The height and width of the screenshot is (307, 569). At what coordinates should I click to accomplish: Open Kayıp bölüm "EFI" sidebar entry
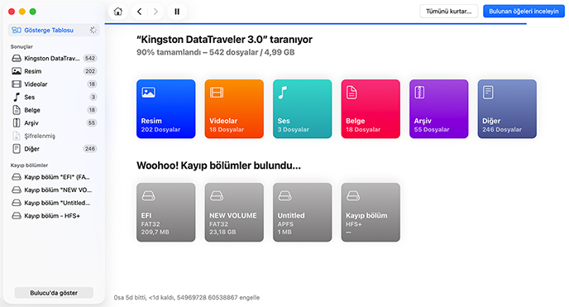[x=54, y=177]
